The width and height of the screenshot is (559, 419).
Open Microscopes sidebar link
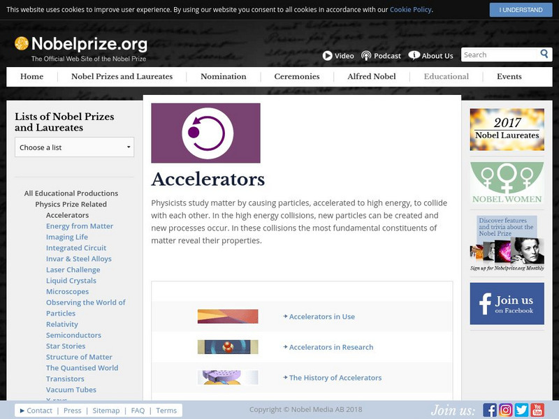pos(67,291)
